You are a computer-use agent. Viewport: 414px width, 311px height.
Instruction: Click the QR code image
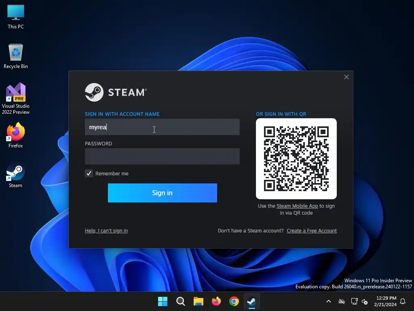[x=296, y=159]
